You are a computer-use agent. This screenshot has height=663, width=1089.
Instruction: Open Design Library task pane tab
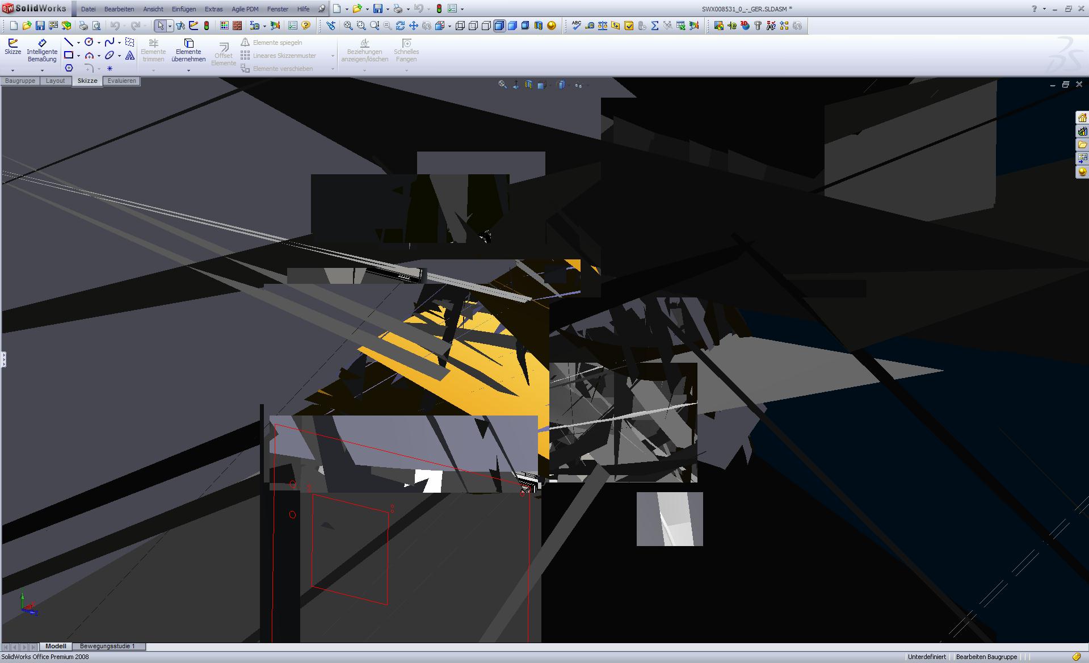1082,131
